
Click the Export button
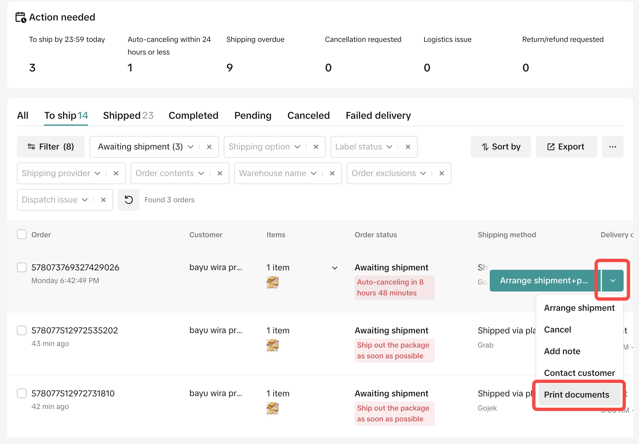click(566, 147)
